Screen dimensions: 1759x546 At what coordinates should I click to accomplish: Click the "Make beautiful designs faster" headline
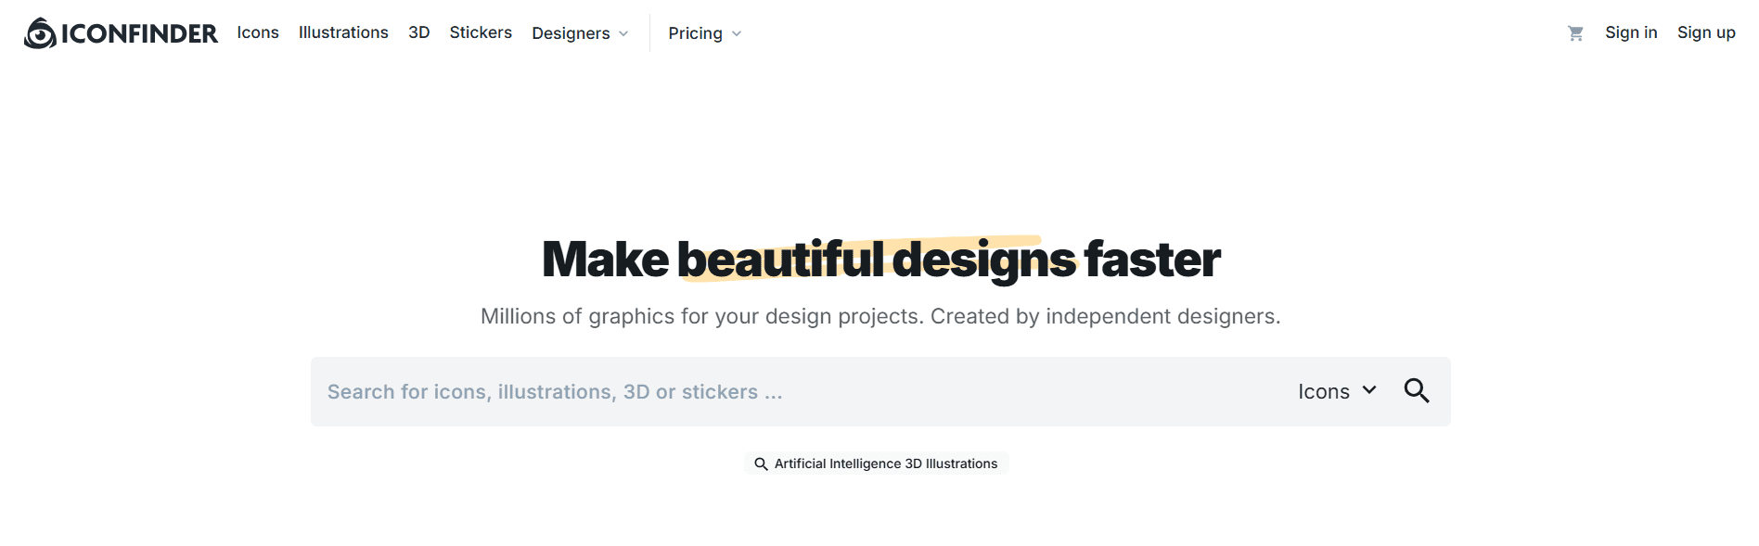coord(880,260)
